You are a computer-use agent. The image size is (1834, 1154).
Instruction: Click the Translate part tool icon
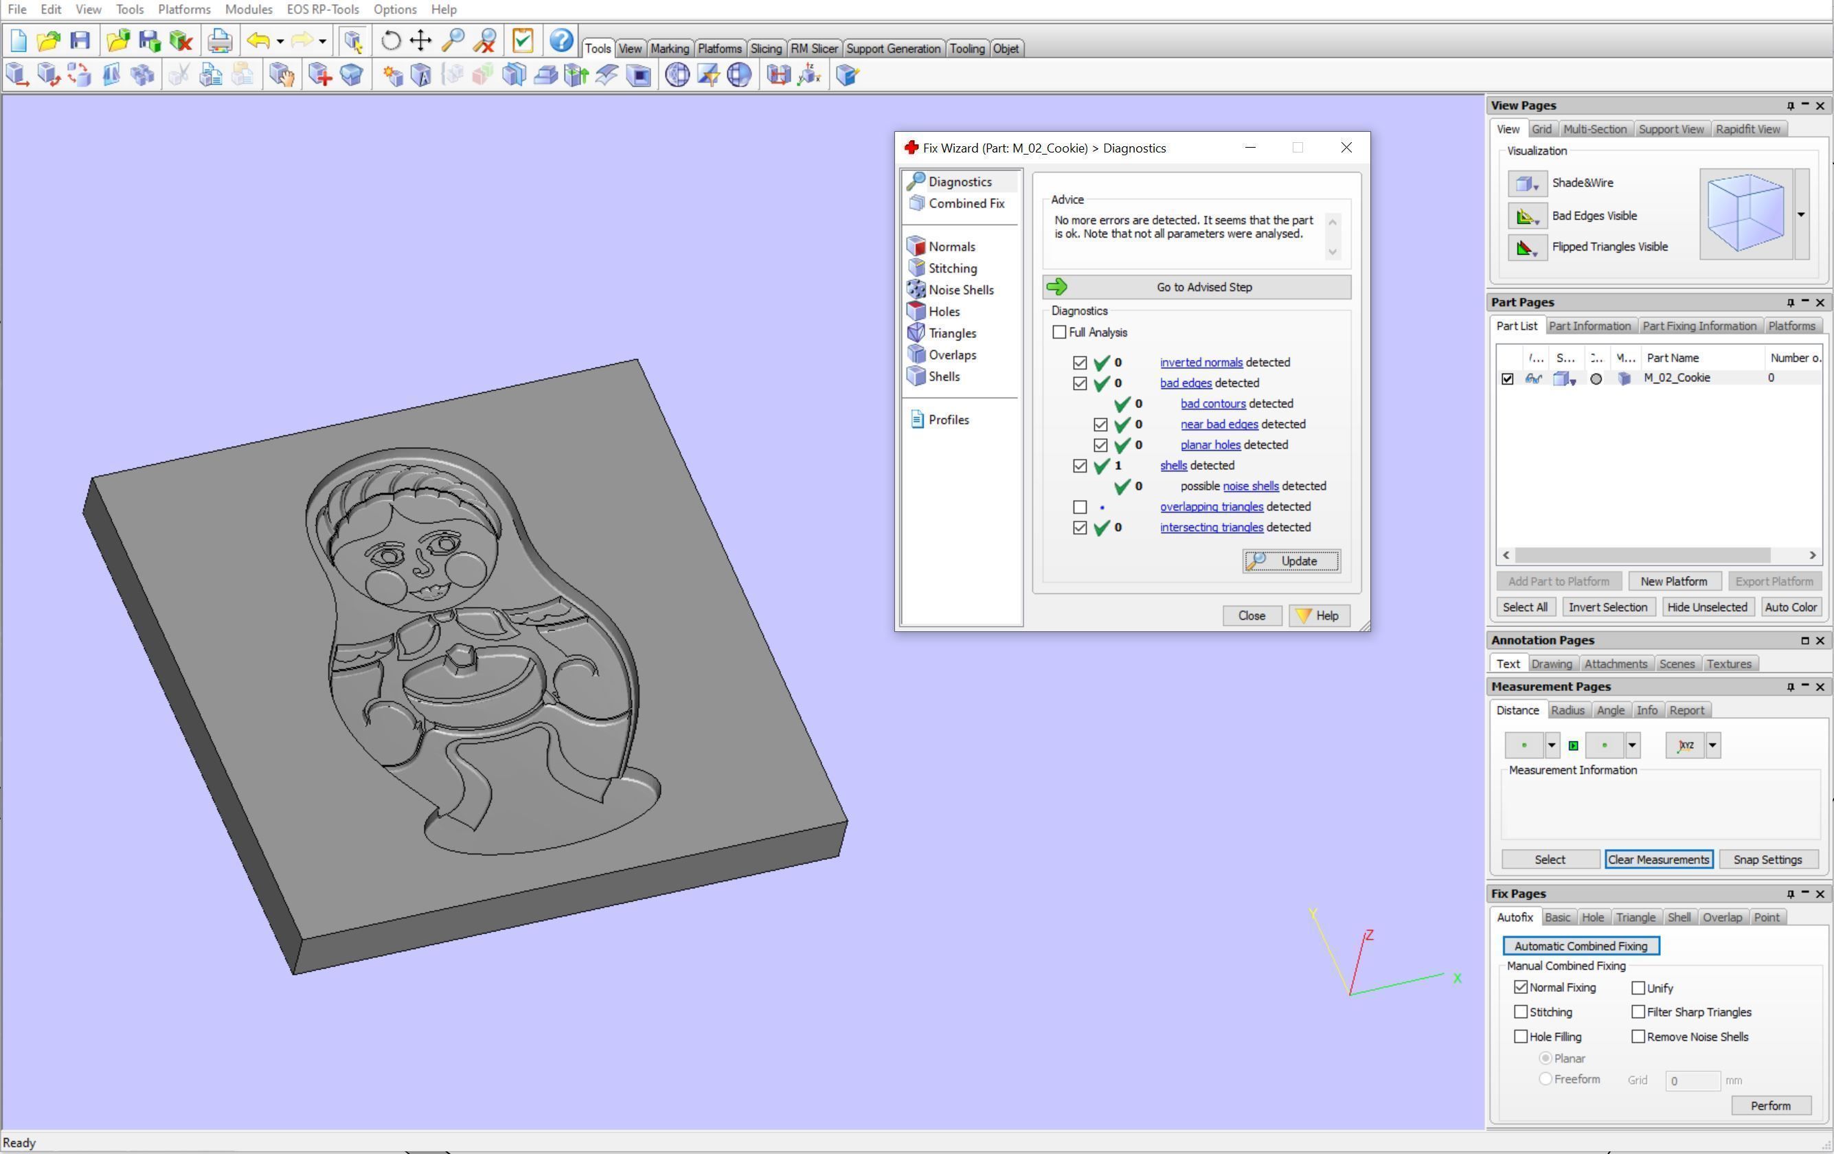coord(18,75)
